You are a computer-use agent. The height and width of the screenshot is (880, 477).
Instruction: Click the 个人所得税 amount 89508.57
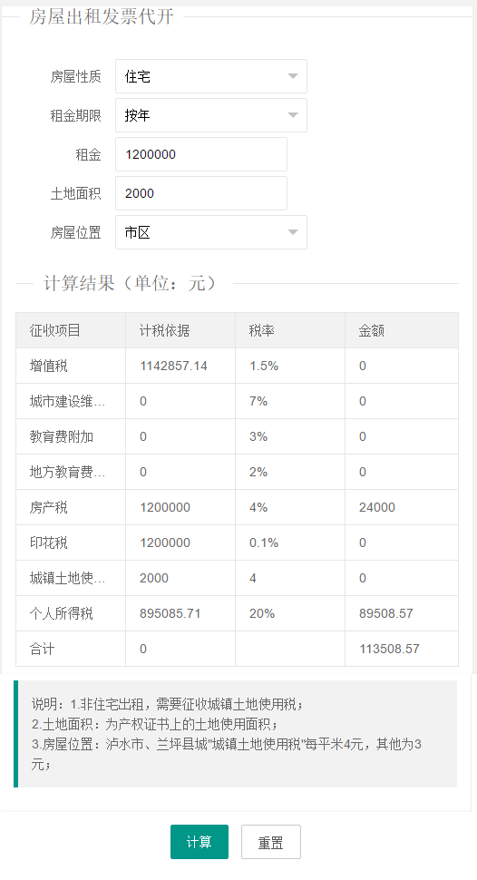(386, 613)
